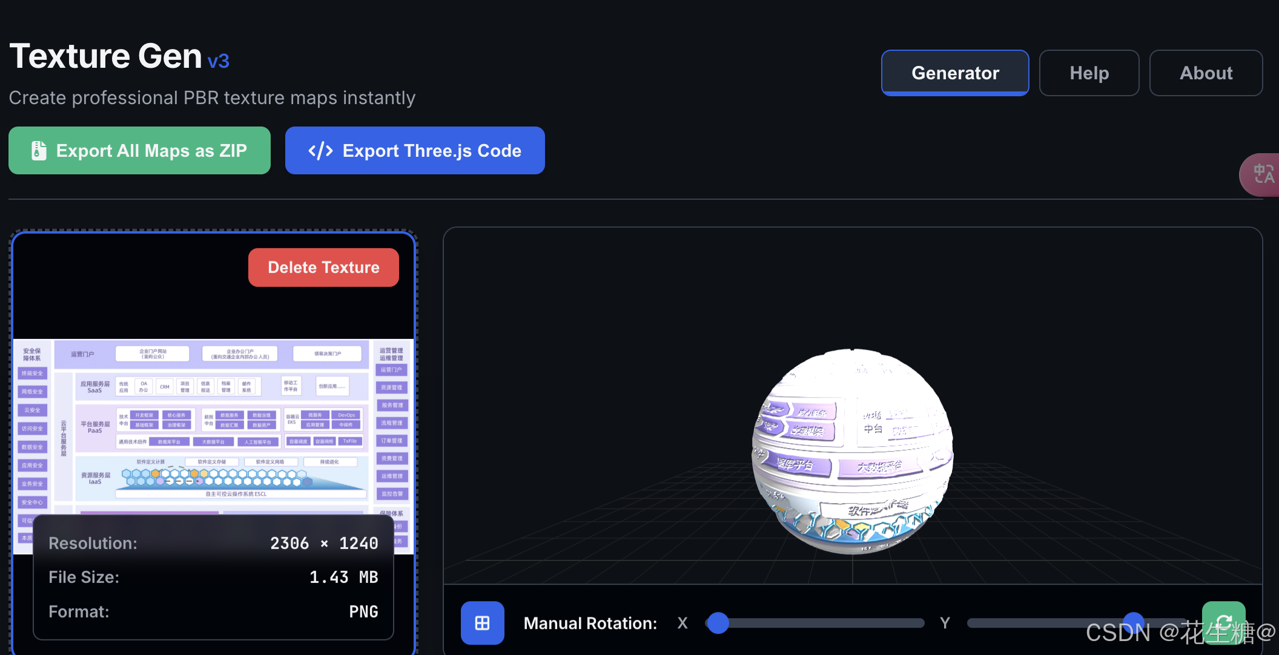Click the green refresh rotation icon
The width and height of the screenshot is (1279, 655).
pos(1223,622)
